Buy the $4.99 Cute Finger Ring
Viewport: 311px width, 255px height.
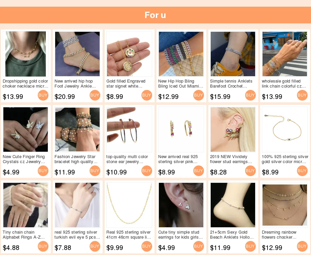[43, 171]
